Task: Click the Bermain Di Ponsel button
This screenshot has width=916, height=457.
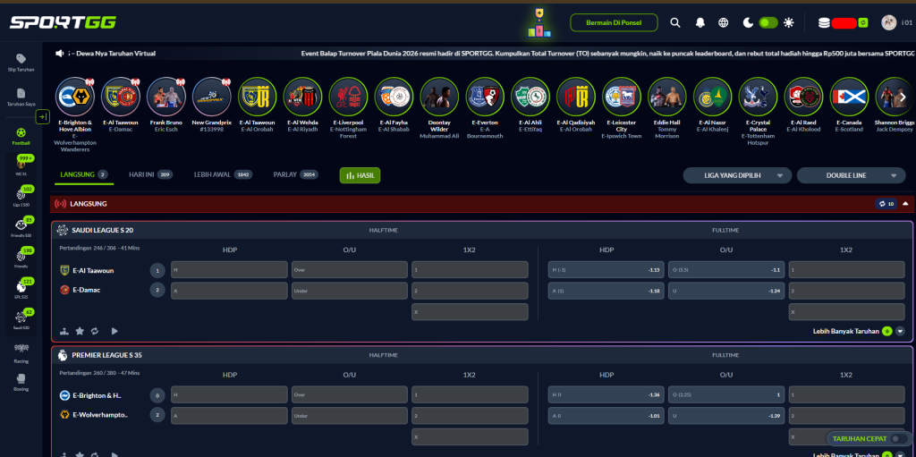Action: (614, 22)
